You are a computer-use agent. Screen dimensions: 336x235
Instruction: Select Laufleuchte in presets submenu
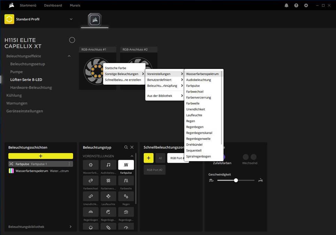203,115
